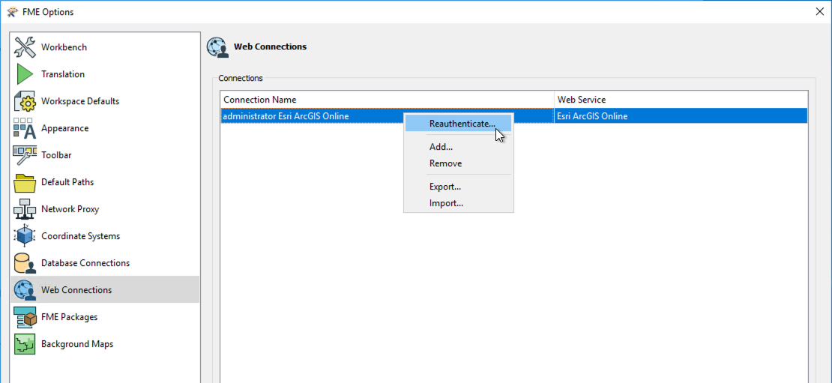Viewport: 832px width, 383px height.
Task: Select the Coordinate Systems cube icon
Action: pos(25,236)
